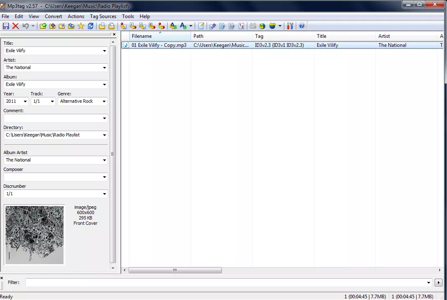447x300 pixels.
Task: Save tag with the floppy disk icon
Action: coord(6,26)
